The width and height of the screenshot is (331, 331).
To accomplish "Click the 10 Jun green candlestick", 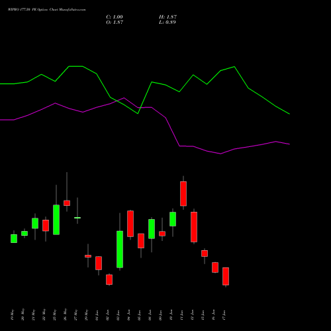I will [173, 219].
